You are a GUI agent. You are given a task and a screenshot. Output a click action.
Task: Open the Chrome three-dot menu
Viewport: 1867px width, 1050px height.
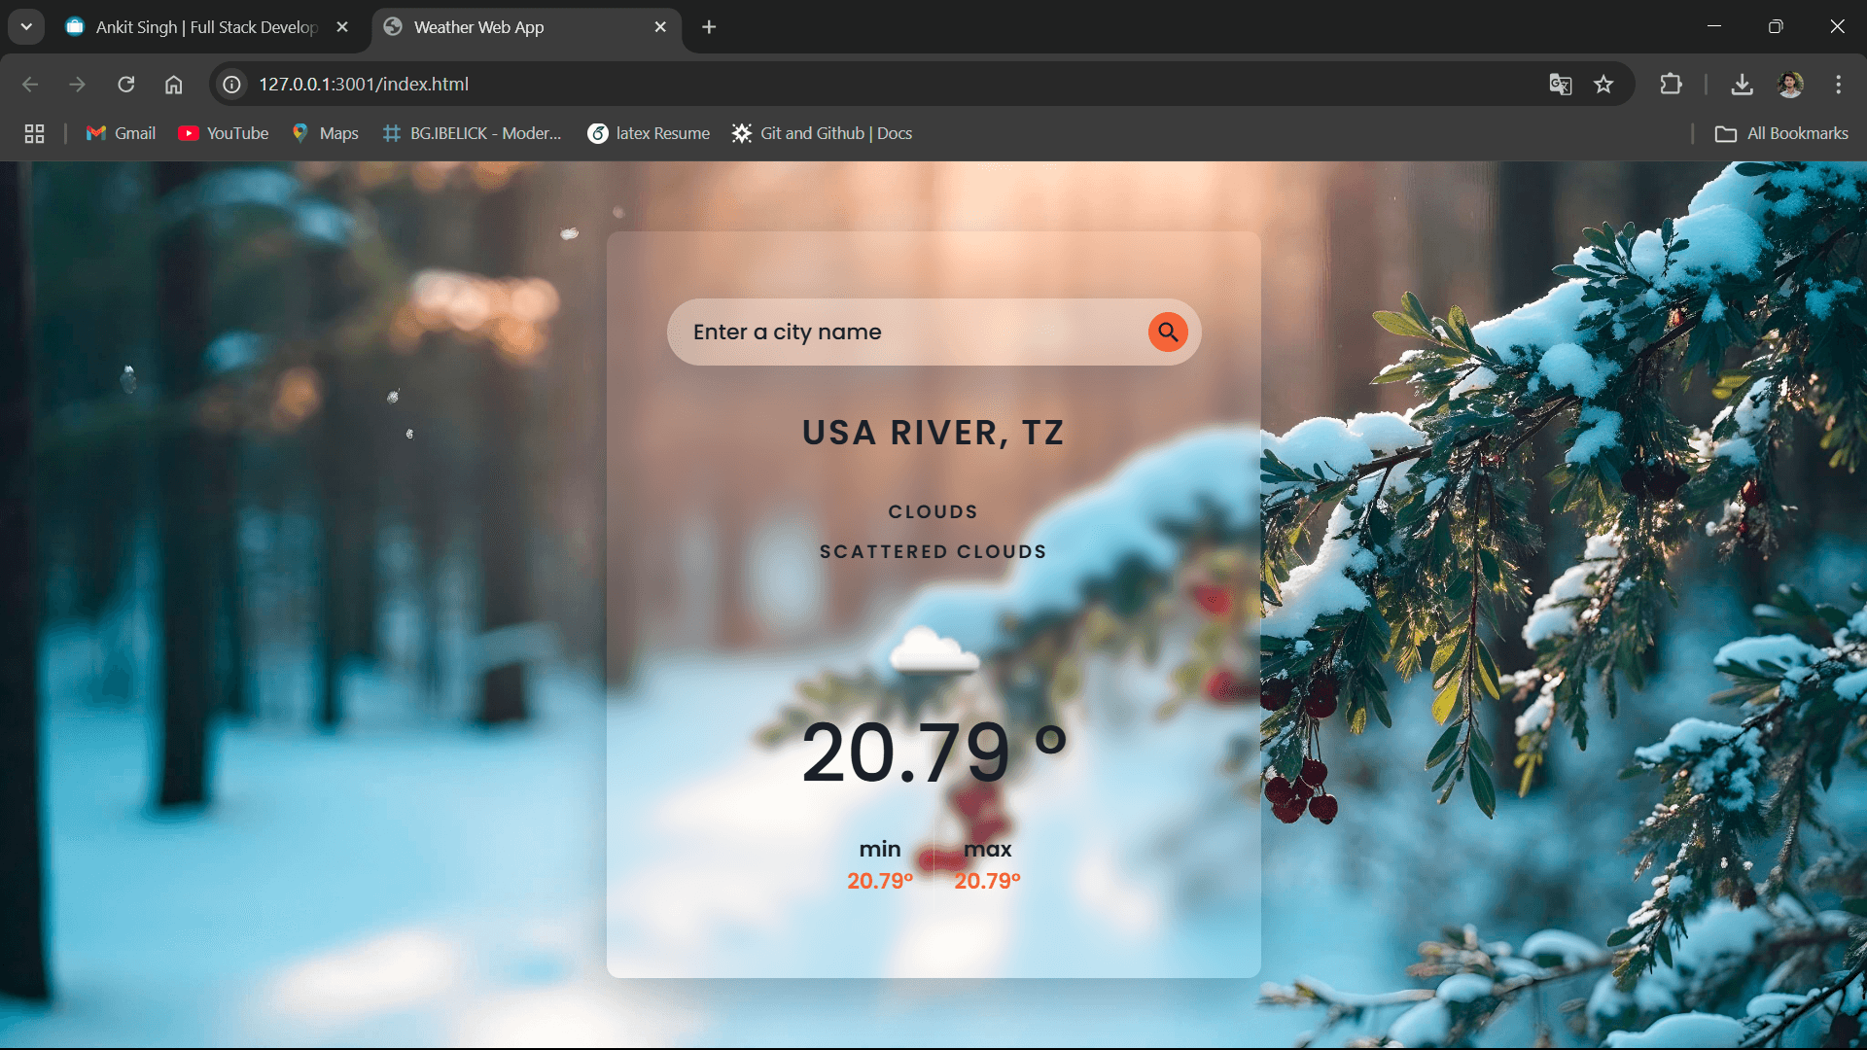[x=1838, y=85]
